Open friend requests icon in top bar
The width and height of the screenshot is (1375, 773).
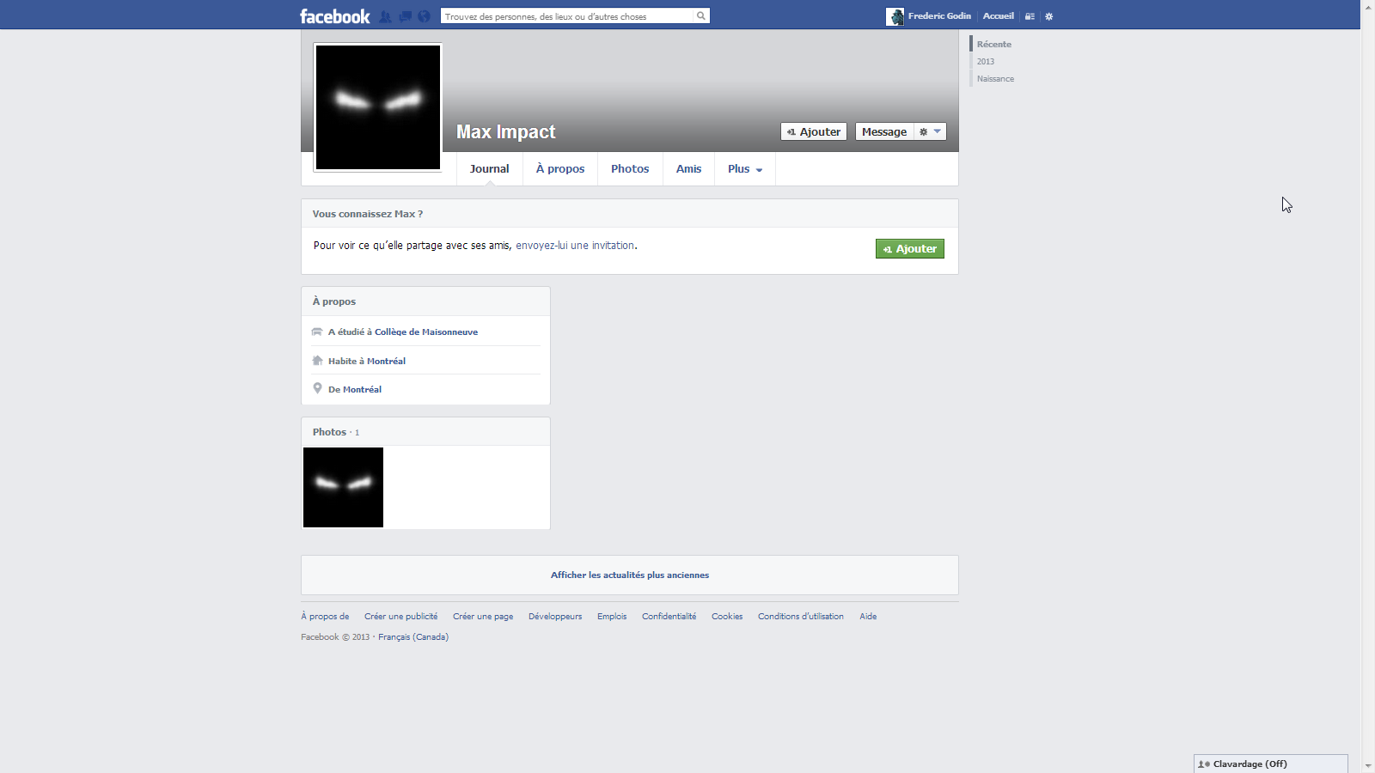386,16
